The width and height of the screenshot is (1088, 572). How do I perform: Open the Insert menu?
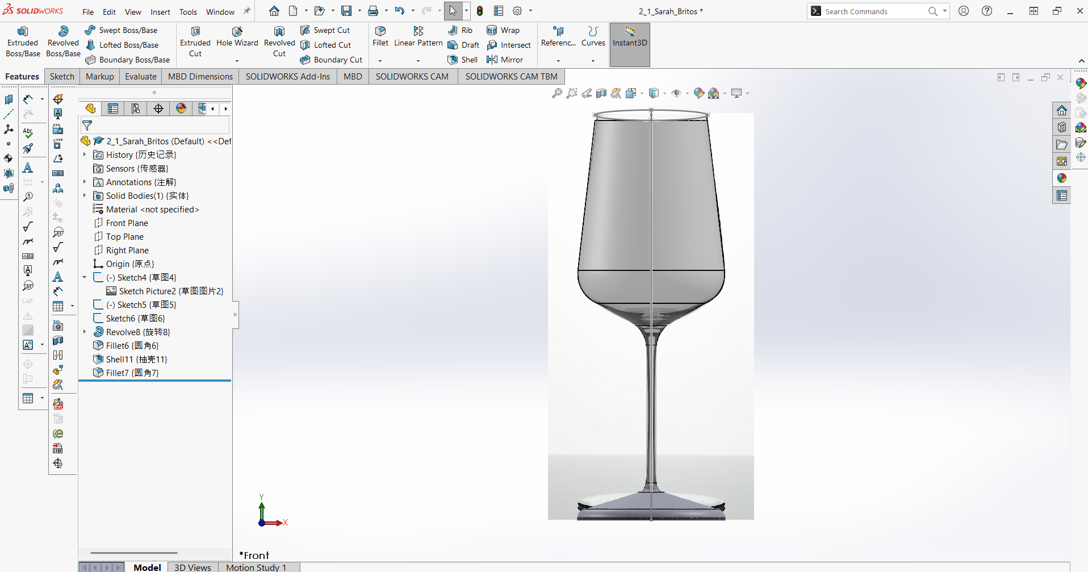[x=160, y=11]
